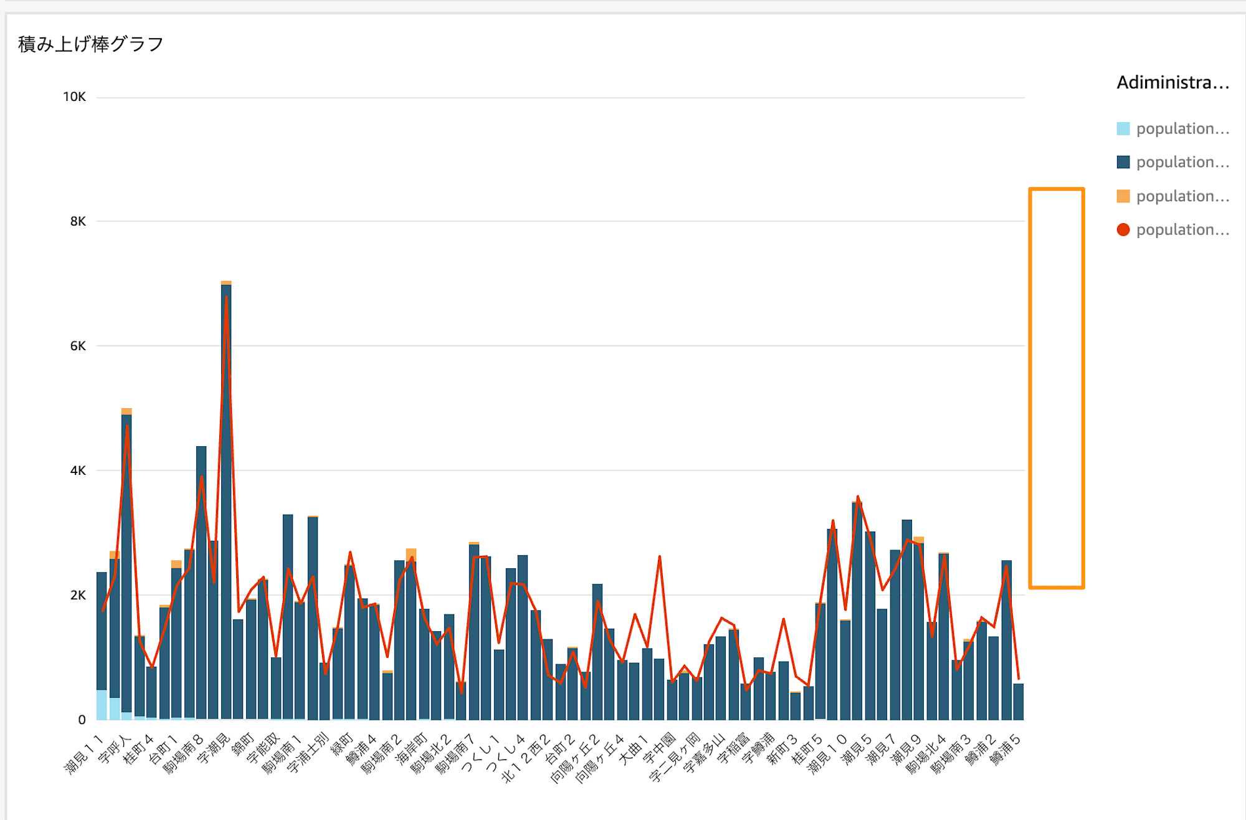Click the 台町２ x-axis label
The image size is (1246, 820).
[559, 748]
